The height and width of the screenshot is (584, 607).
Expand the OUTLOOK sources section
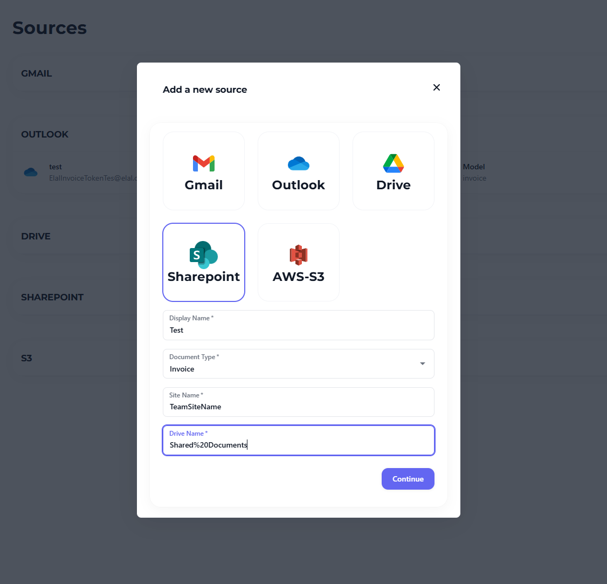45,135
